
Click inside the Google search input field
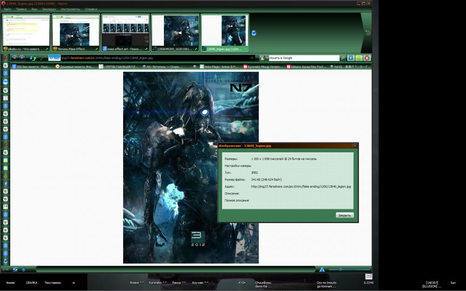[x=304, y=58]
